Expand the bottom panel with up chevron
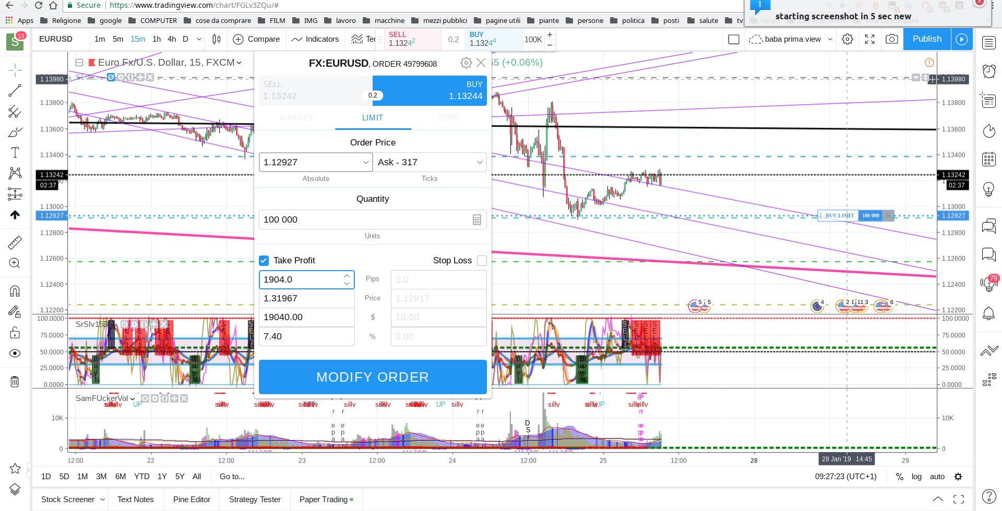 [938, 499]
